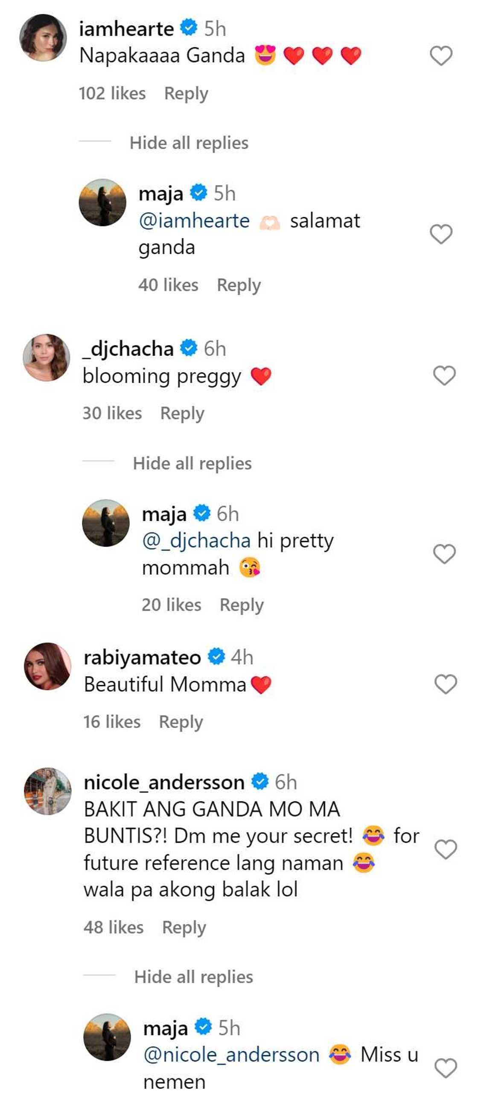This screenshot has width=478, height=1109.
Task: View the 102 likes on iamhearte's comment
Action: point(113,92)
